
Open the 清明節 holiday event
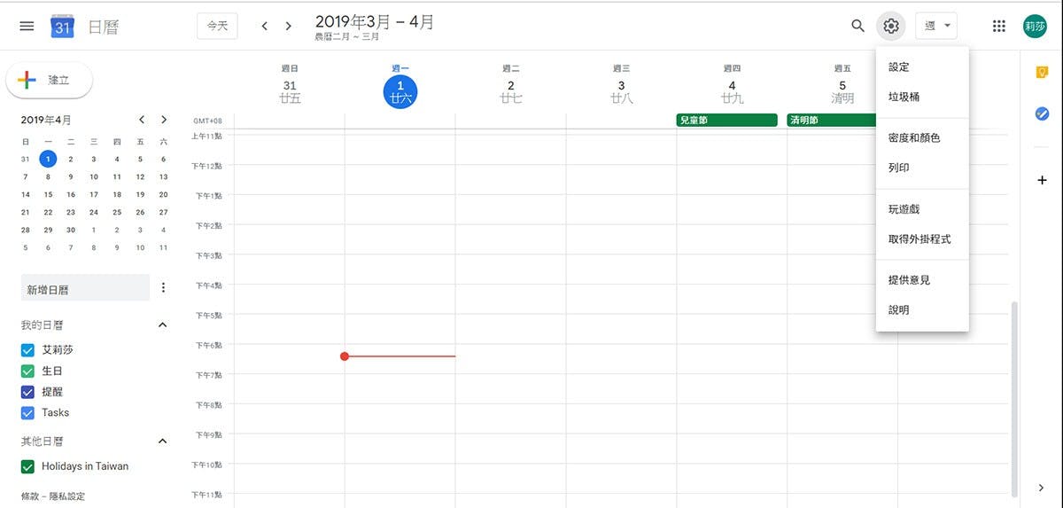click(831, 120)
